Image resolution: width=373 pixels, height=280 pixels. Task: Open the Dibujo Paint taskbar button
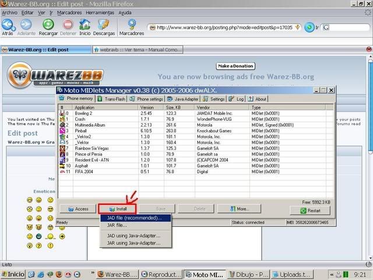click(249, 274)
